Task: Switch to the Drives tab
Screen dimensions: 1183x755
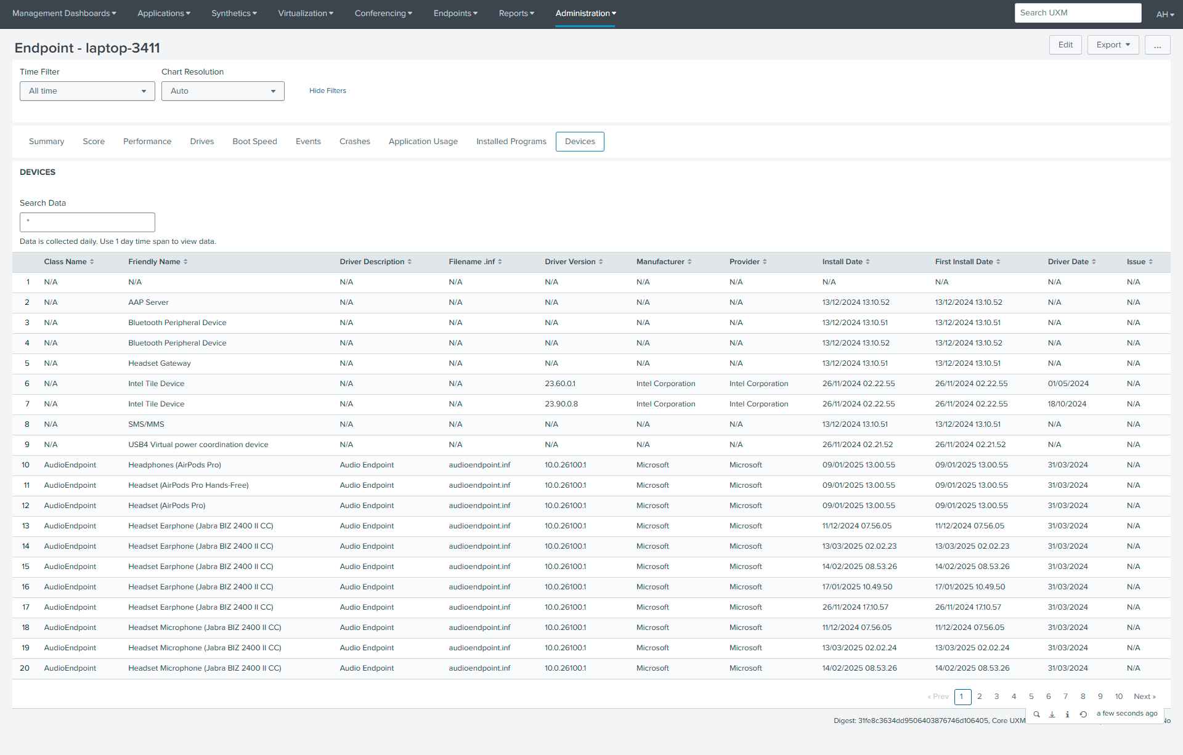Action: [x=202, y=142]
